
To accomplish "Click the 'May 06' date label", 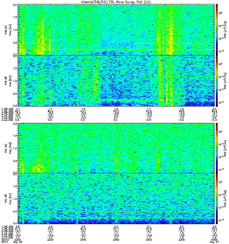I will point(18,242).
